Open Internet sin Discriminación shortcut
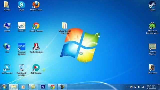 click(152, 26)
